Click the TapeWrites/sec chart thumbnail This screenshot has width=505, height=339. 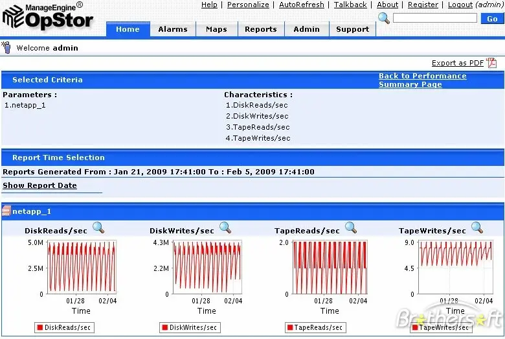point(455,267)
